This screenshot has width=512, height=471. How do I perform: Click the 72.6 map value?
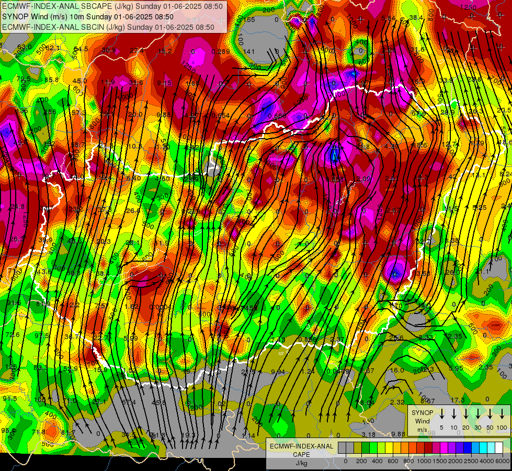tap(13, 335)
